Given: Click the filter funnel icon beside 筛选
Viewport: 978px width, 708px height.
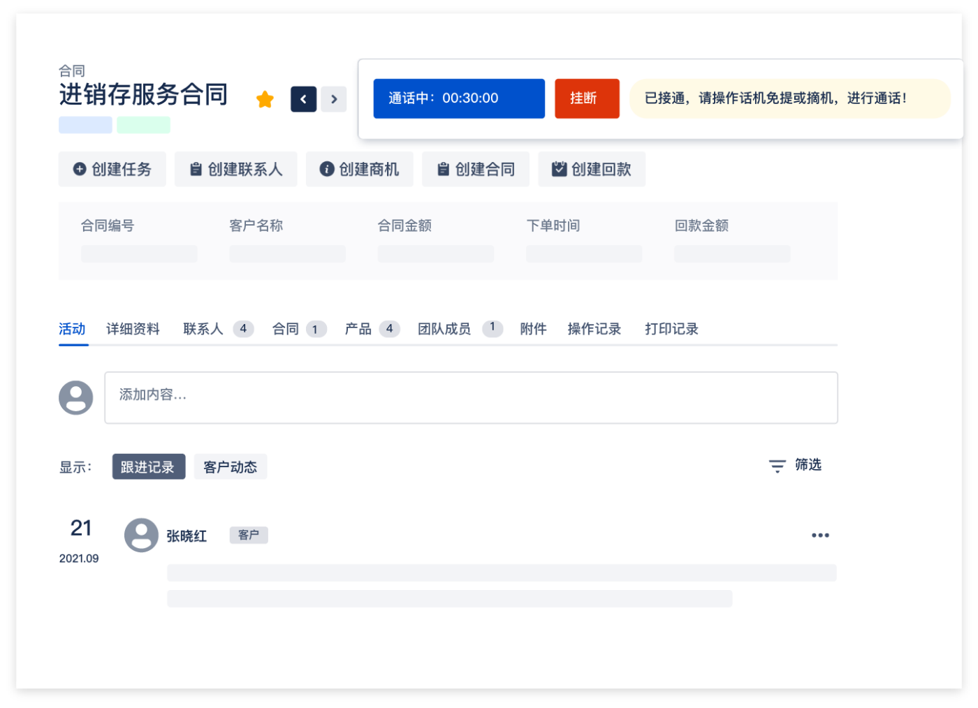Looking at the screenshot, I should pyautogui.click(x=777, y=466).
